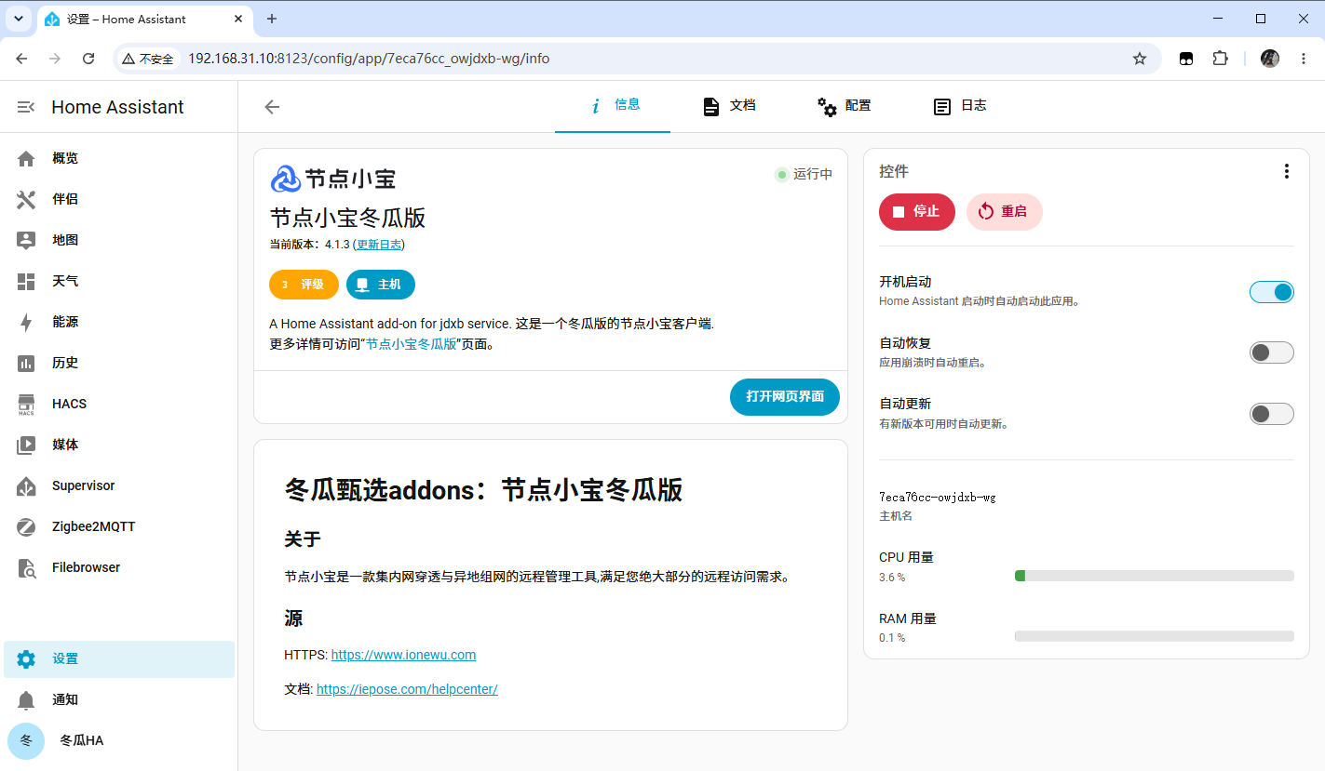Open a new browser tab
Viewport: 1325px width, 771px height.
(x=272, y=19)
